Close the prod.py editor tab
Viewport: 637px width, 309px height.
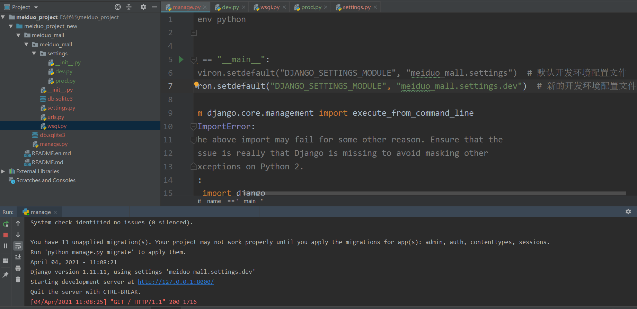tap(326, 7)
